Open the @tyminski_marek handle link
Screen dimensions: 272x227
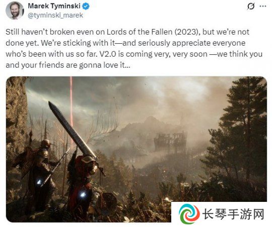(x=55, y=16)
